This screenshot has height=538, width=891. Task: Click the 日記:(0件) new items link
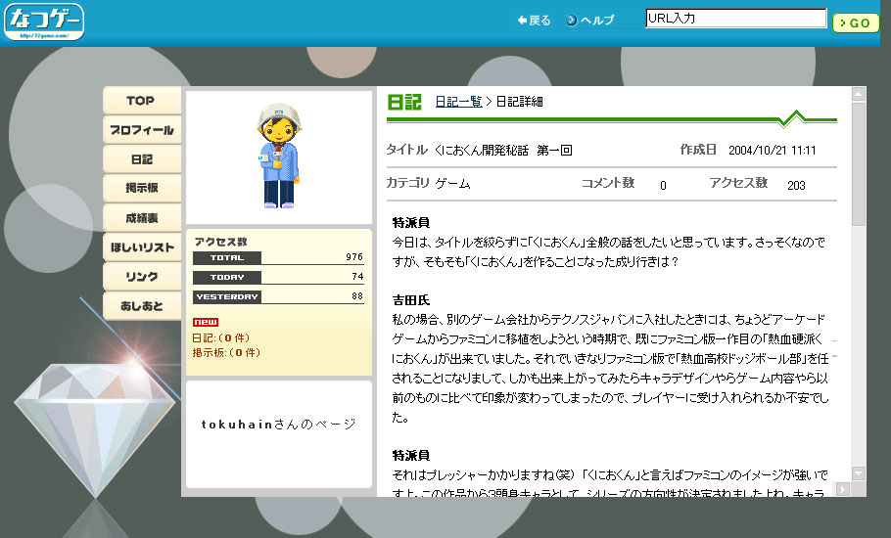220,337
